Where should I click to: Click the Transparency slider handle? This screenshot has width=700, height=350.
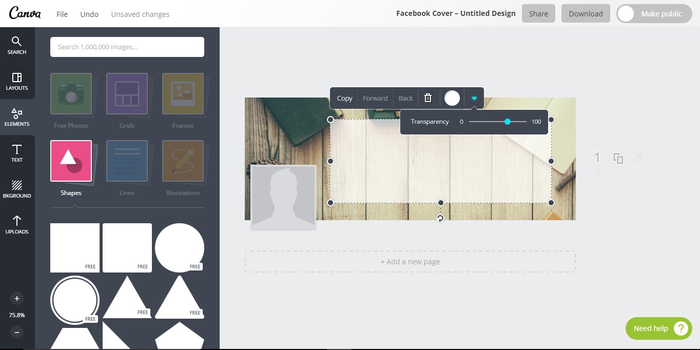coord(508,122)
